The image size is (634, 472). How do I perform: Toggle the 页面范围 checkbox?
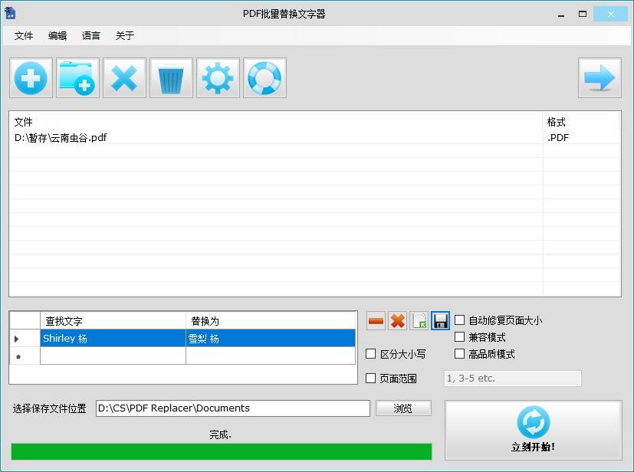pyautogui.click(x=371, y=379)
